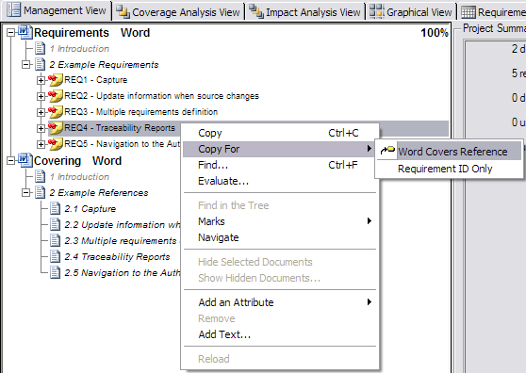Click the Management View tab icon

13,9
